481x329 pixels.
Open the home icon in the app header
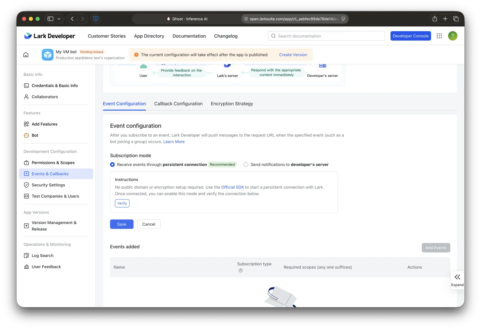[x=26, y=55]
